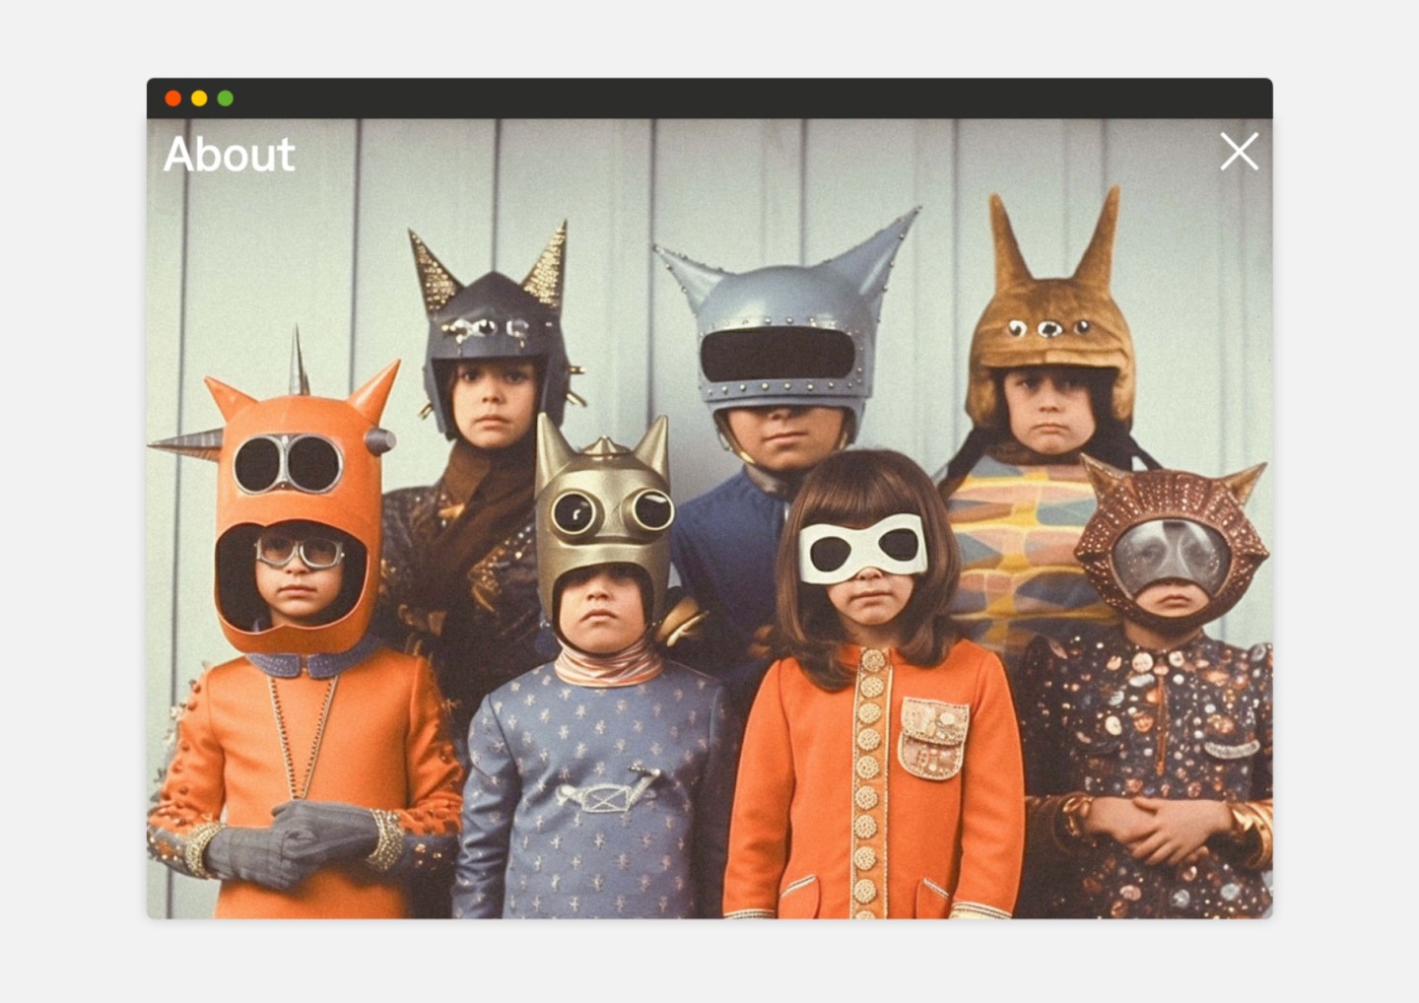Click the About heading text
Image resolution: width=1419 pixels, height=1003 pixels.
230,155
